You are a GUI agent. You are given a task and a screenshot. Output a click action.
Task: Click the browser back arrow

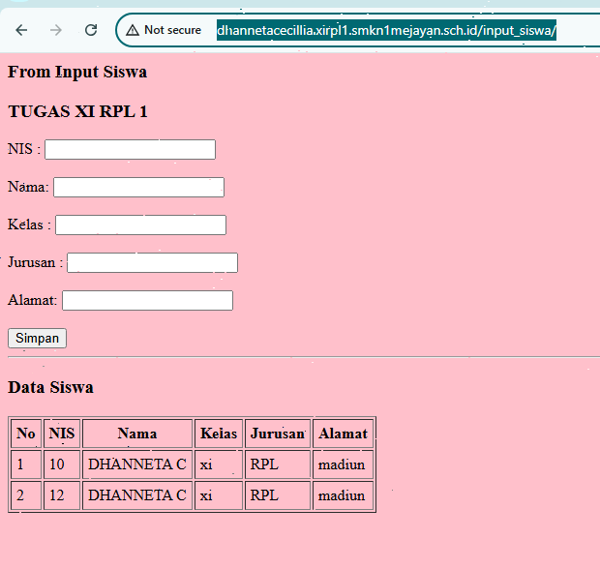(21, 30)
